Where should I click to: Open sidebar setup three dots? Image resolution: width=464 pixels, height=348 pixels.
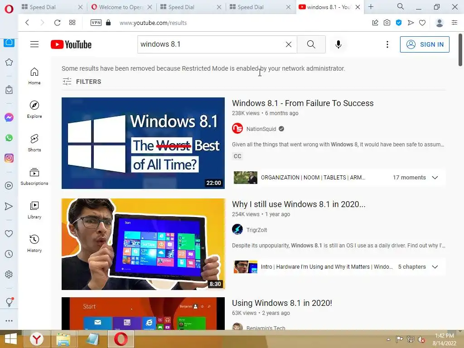(x=9, y=320)
